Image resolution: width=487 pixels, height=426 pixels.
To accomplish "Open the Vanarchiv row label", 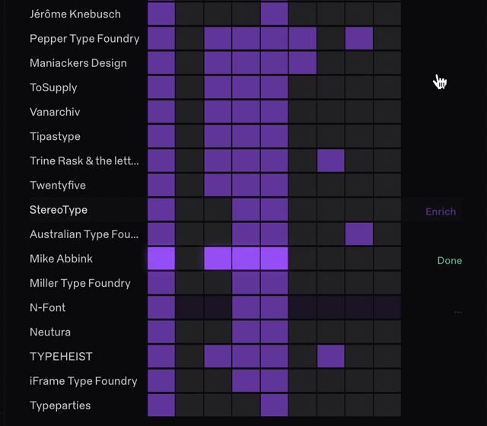I will (x=55, y=112).
